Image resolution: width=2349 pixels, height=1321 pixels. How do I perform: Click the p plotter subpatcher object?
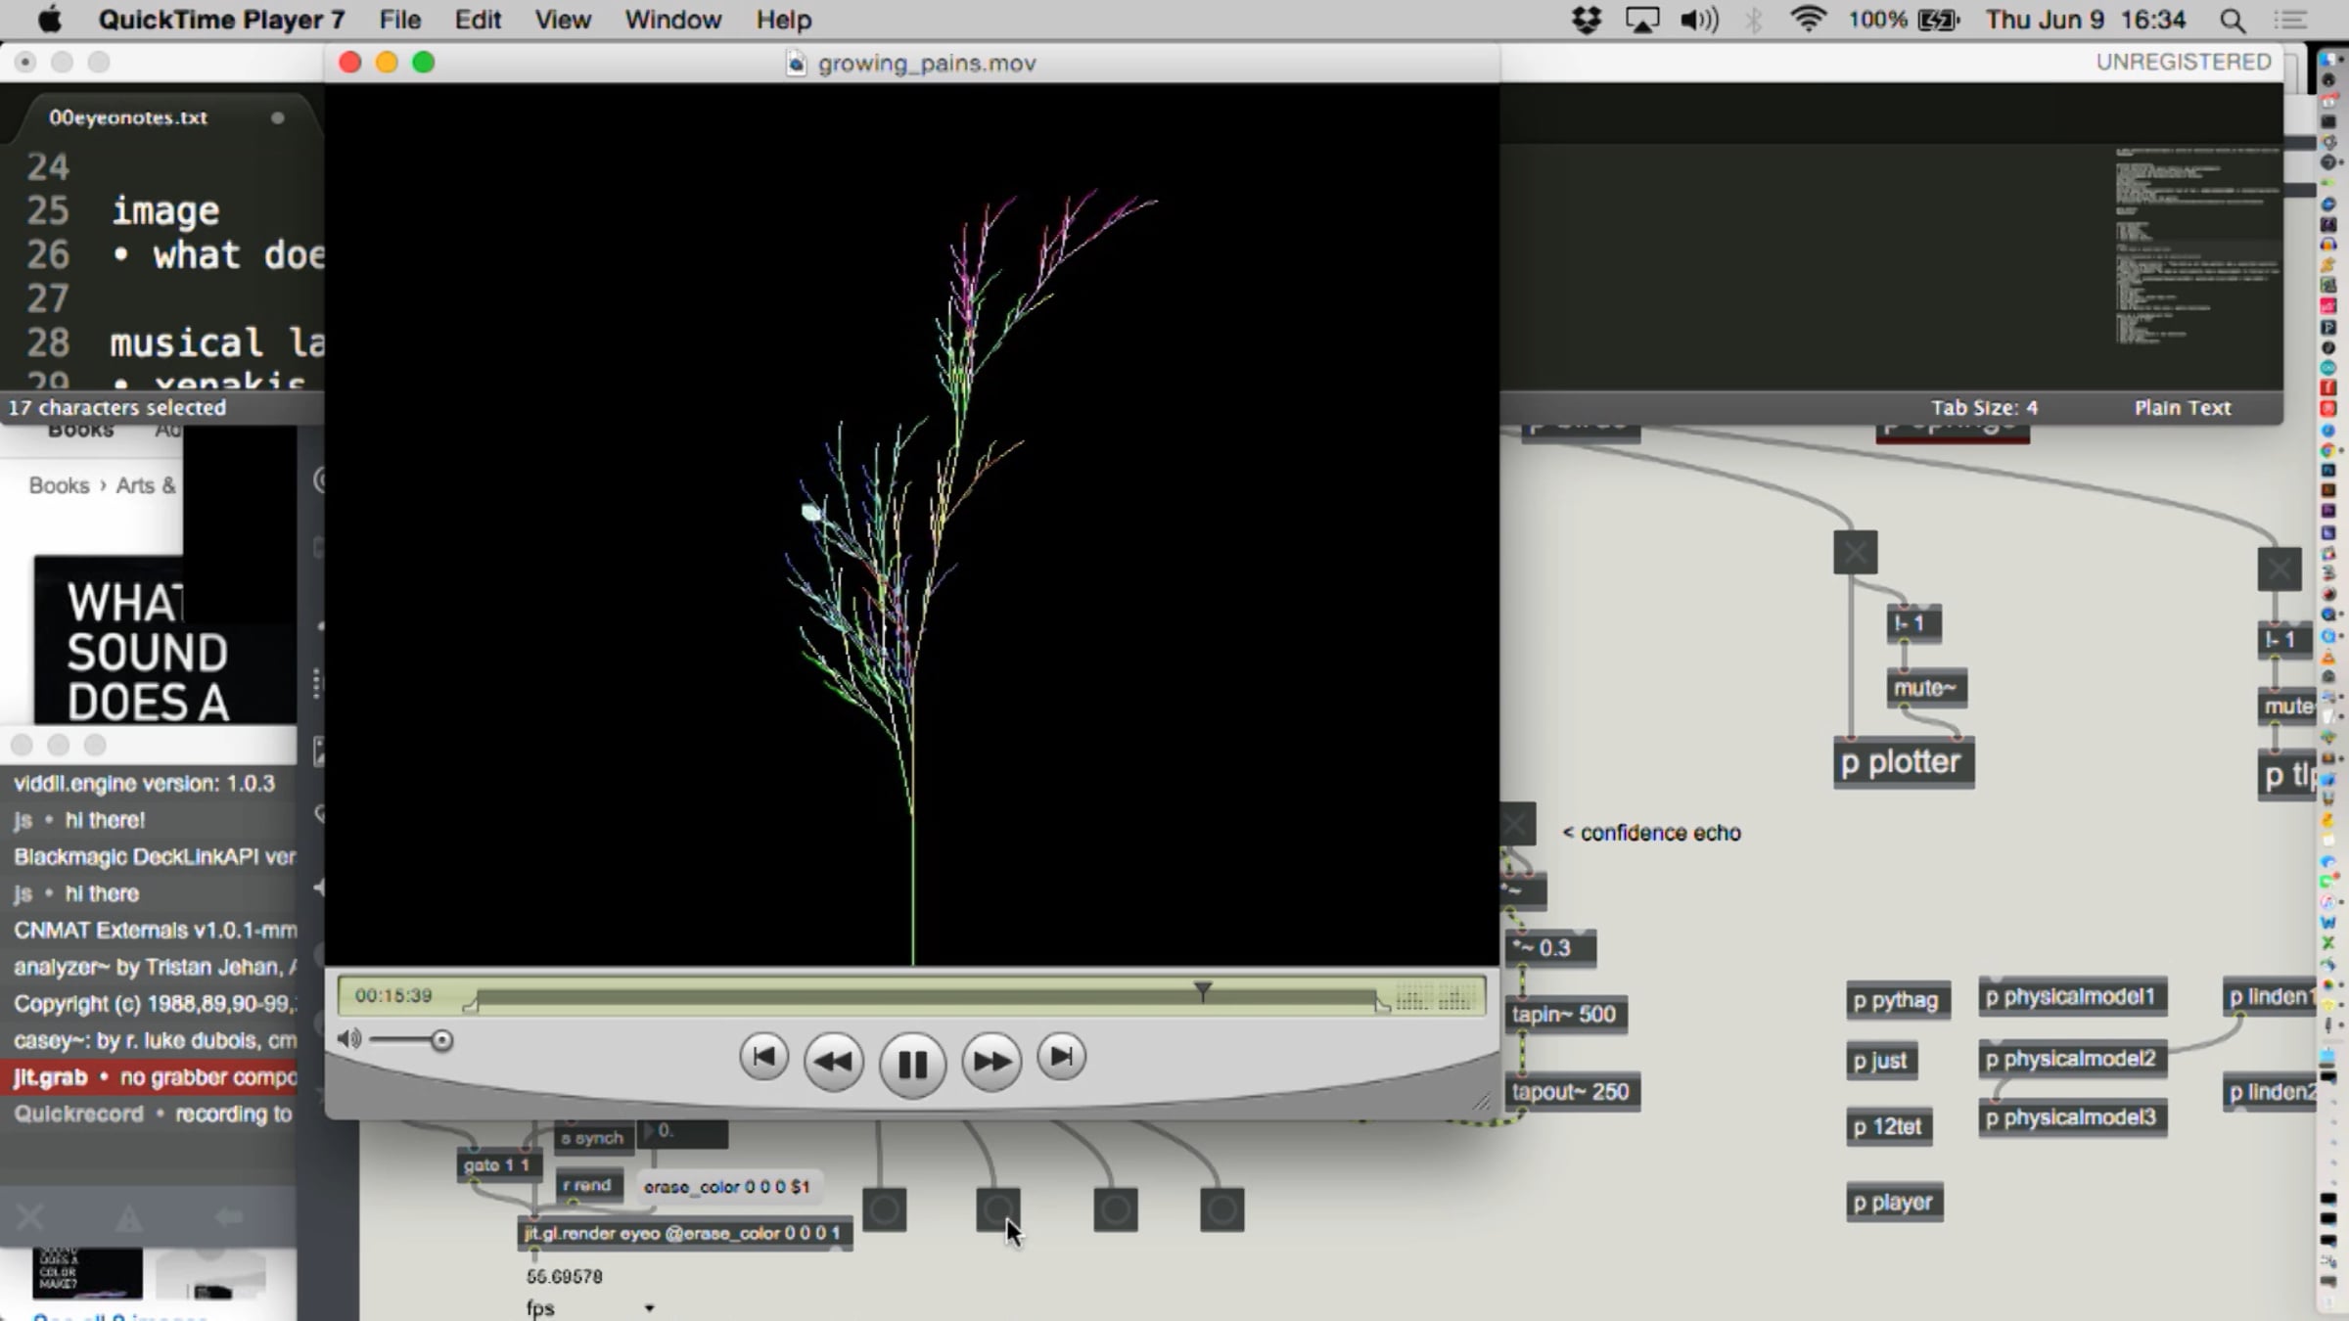point(1904,762)
